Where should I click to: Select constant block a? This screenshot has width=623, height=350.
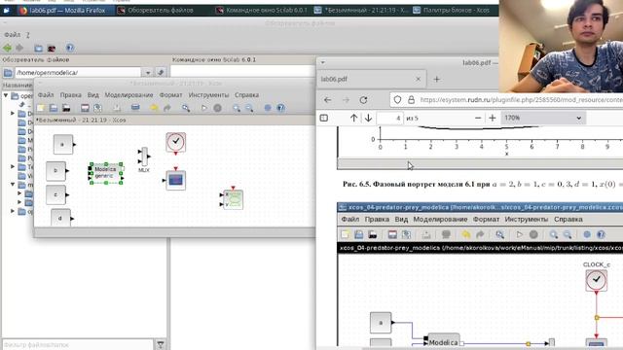coord(63,145)
